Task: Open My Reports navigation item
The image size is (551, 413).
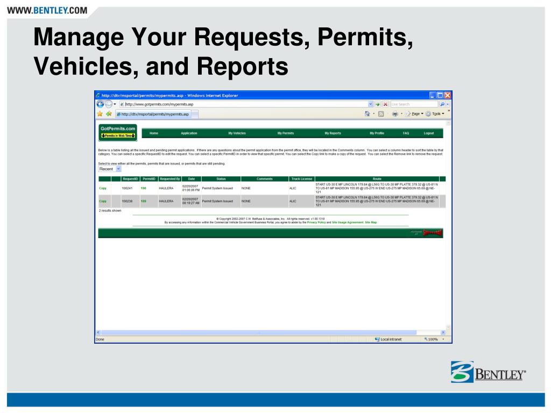Action: 333,133
